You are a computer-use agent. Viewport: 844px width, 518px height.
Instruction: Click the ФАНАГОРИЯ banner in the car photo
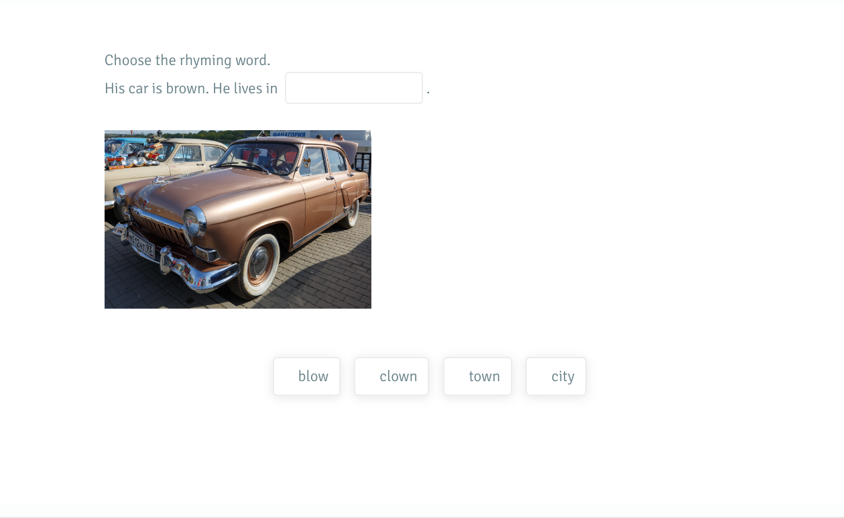tap(288, 134)
